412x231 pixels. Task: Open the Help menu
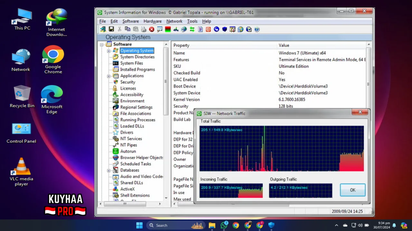pyautogui.click(x=207, y=21)
